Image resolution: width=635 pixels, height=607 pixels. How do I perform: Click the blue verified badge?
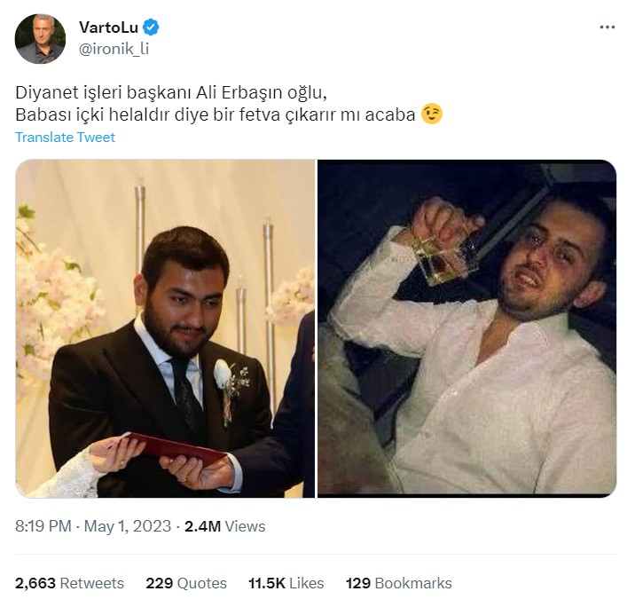[x=151, y=28]
